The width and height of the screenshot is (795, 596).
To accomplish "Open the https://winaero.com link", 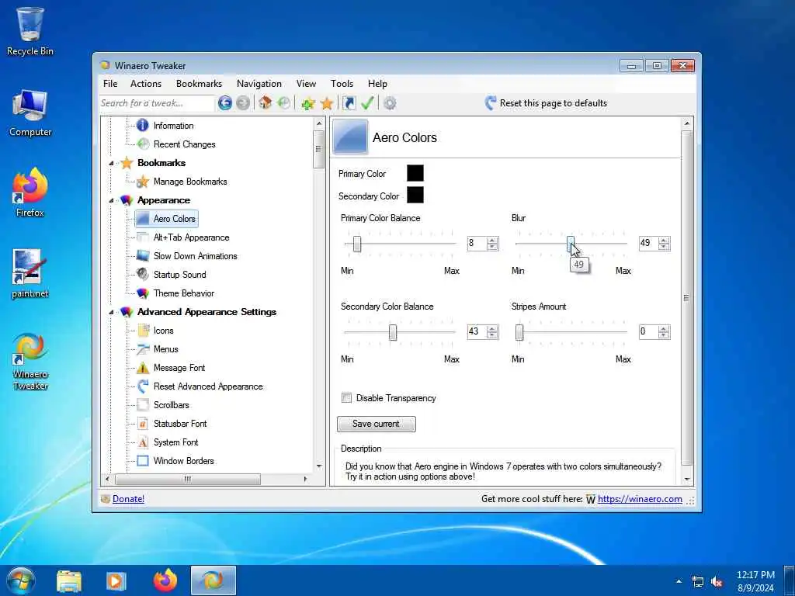I will click(640, 499).
